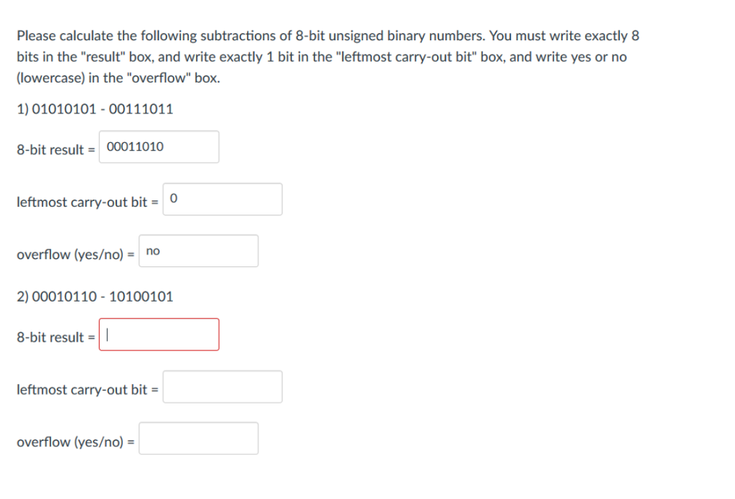
Task: Click the question 1 heading 01010101 - 00111011
Action: pos(95,109)
